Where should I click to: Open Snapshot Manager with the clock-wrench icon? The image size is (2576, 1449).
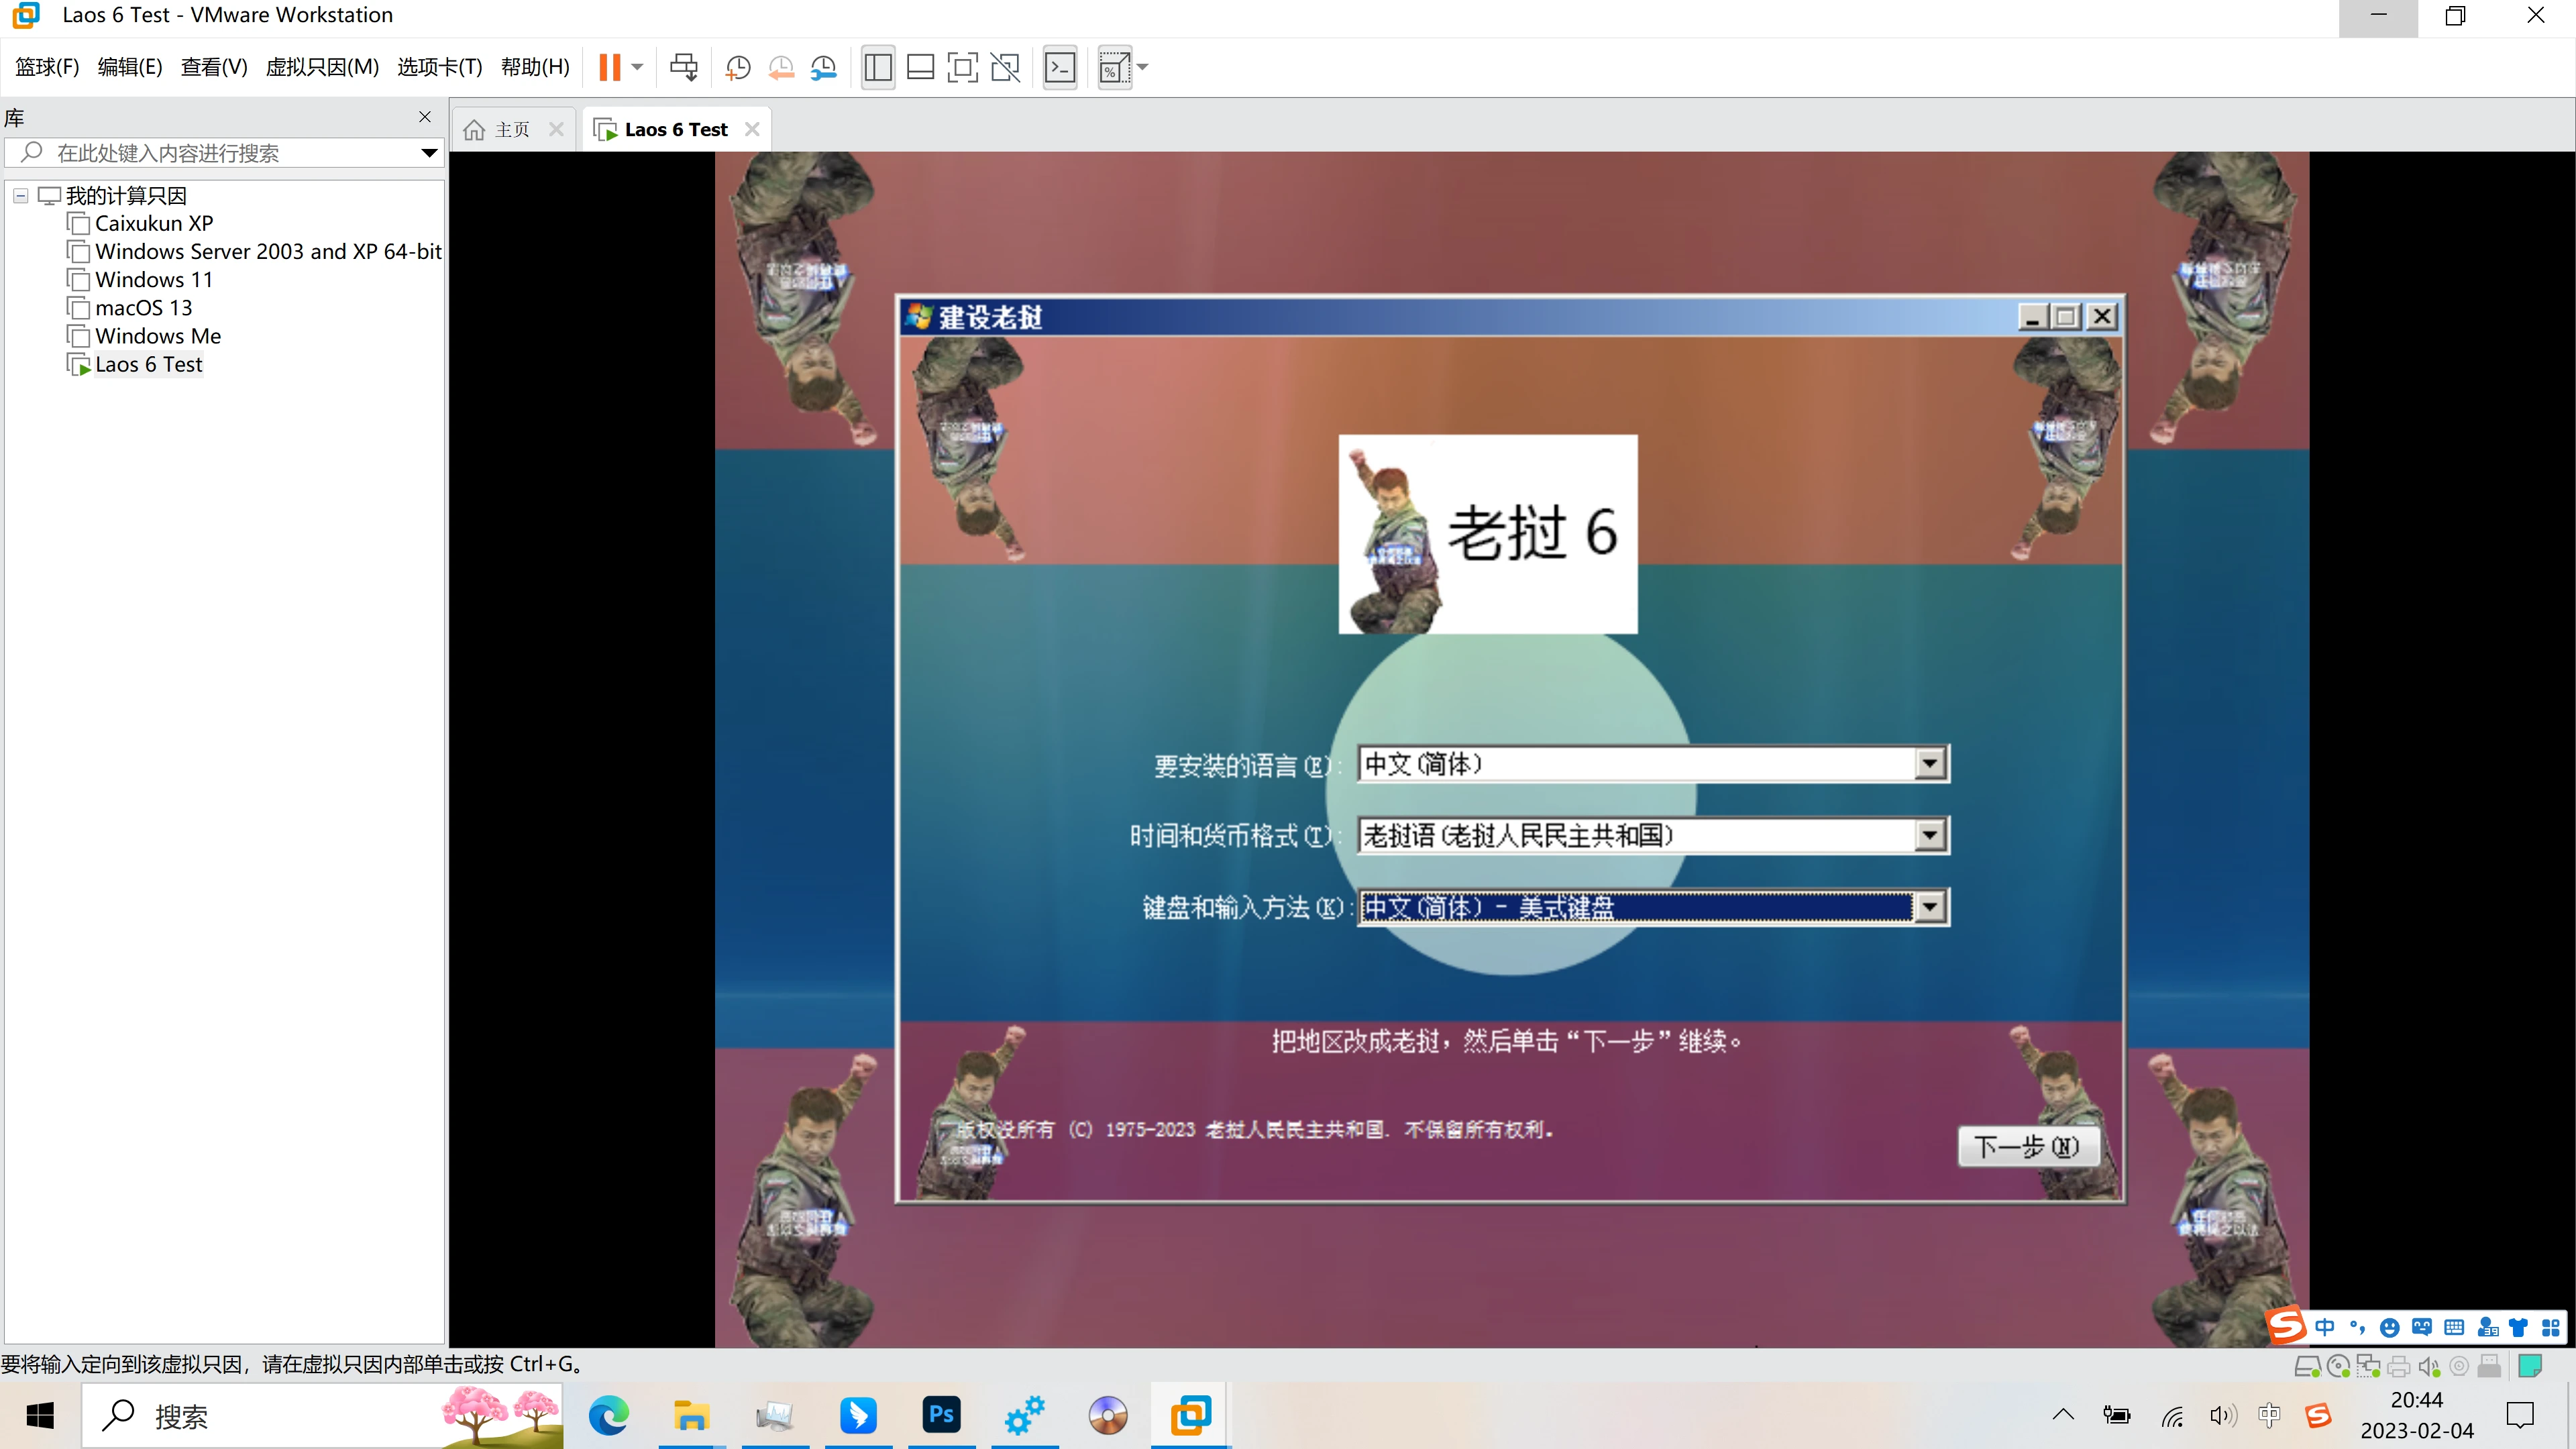coord(823,67)
